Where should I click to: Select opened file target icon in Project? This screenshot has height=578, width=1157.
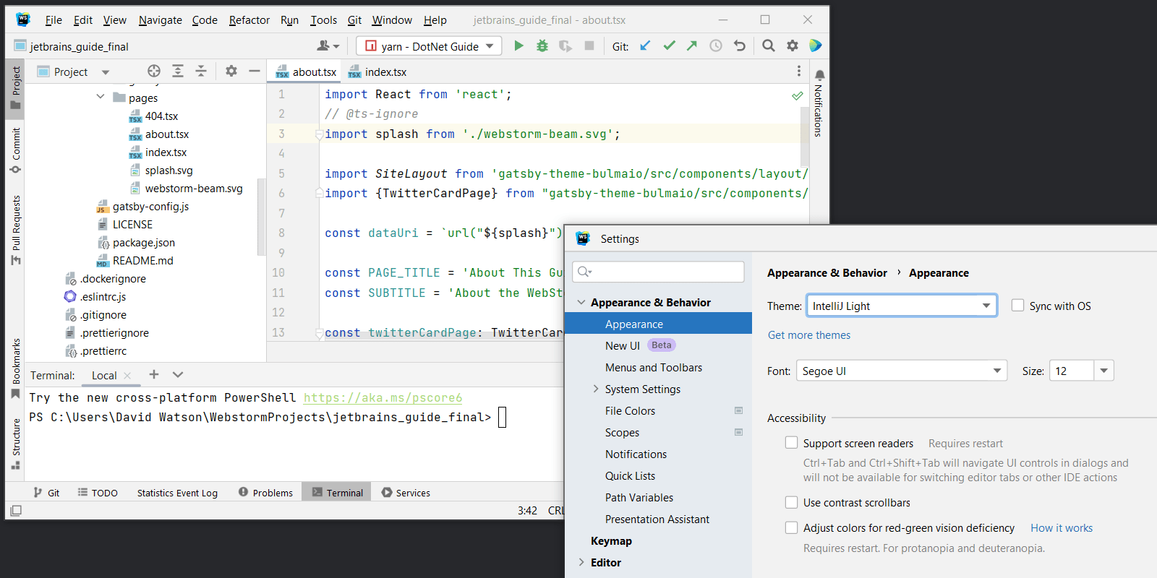tap(154, 71)
